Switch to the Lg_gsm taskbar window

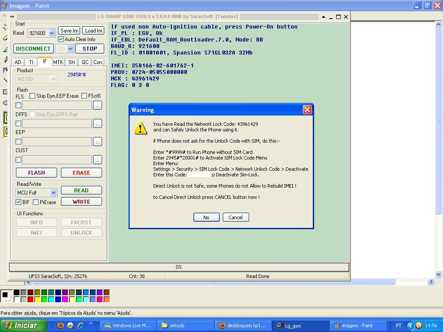pos(301,326)
